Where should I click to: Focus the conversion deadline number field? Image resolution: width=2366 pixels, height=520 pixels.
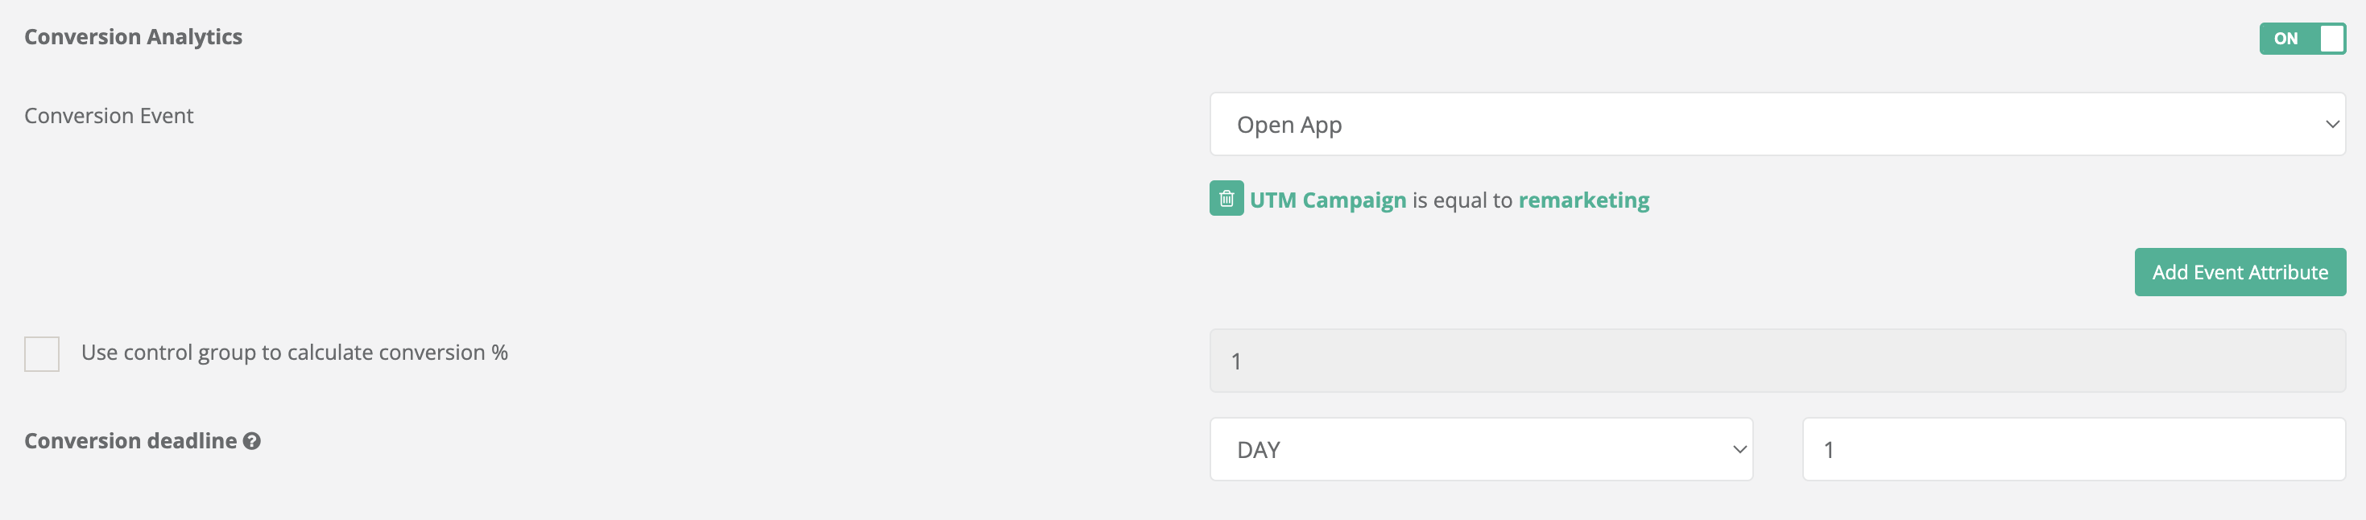(2073, 449)
